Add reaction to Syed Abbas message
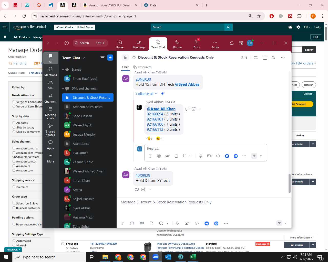This screenshot has width=328, height=262. tap(193, 109)
